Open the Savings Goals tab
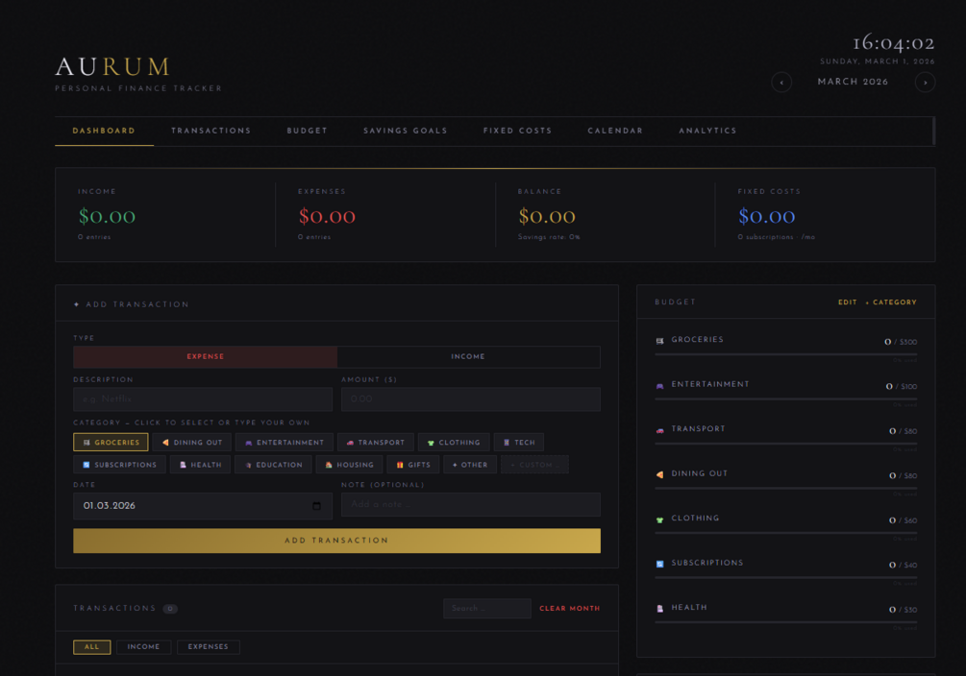The height and width of the screenshot is (676, 966). coord(406,131)
